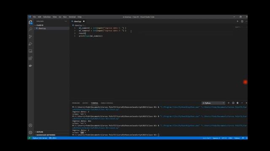Image resolution: width=270 pixels, height=151 pixels.
Task: Open the terminal selector dropdown showing Python
Action: [213, 103]
